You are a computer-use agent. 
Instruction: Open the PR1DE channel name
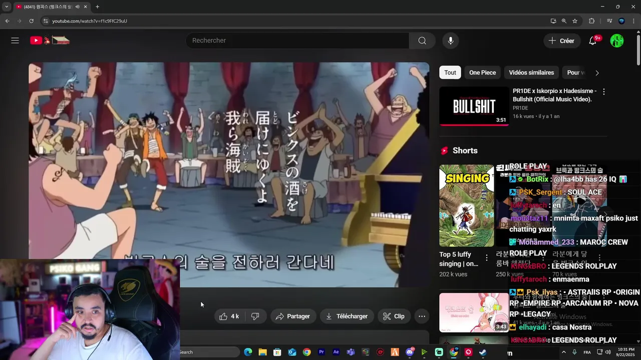coord(520,108)
